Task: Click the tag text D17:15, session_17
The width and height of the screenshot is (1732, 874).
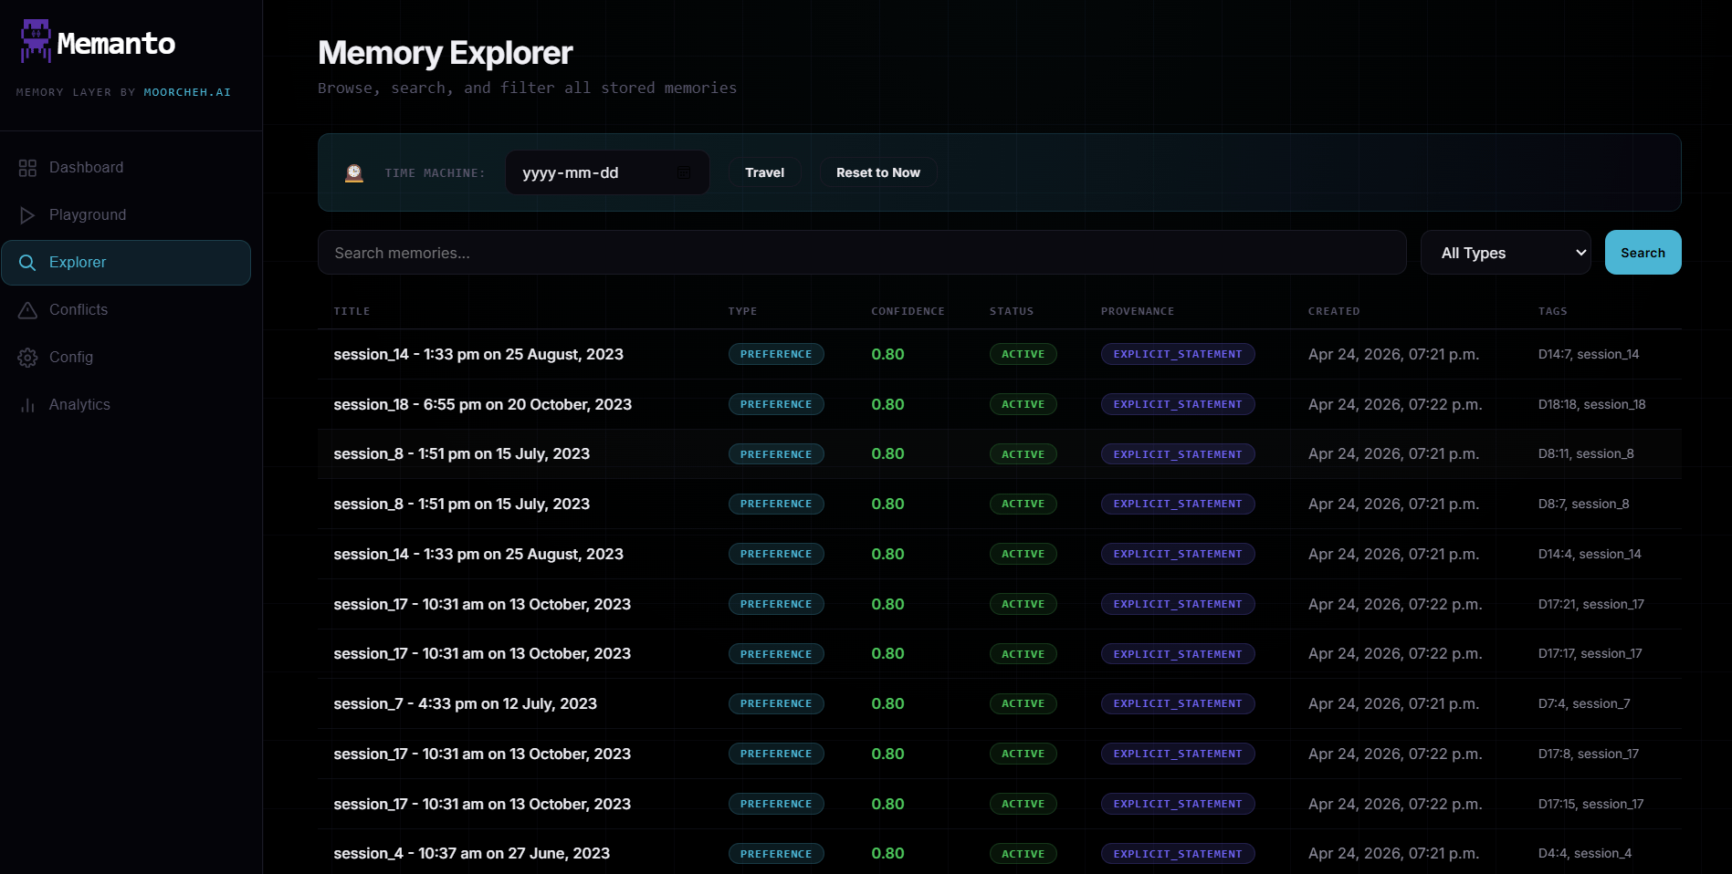Action: [x=1590, y=804]
